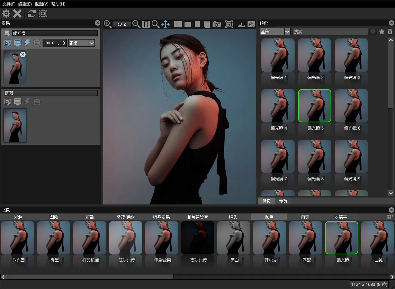Expand the 全部 preset category dropdown
The height and width of the screenshot is (289, 395).
click(275, 32)
